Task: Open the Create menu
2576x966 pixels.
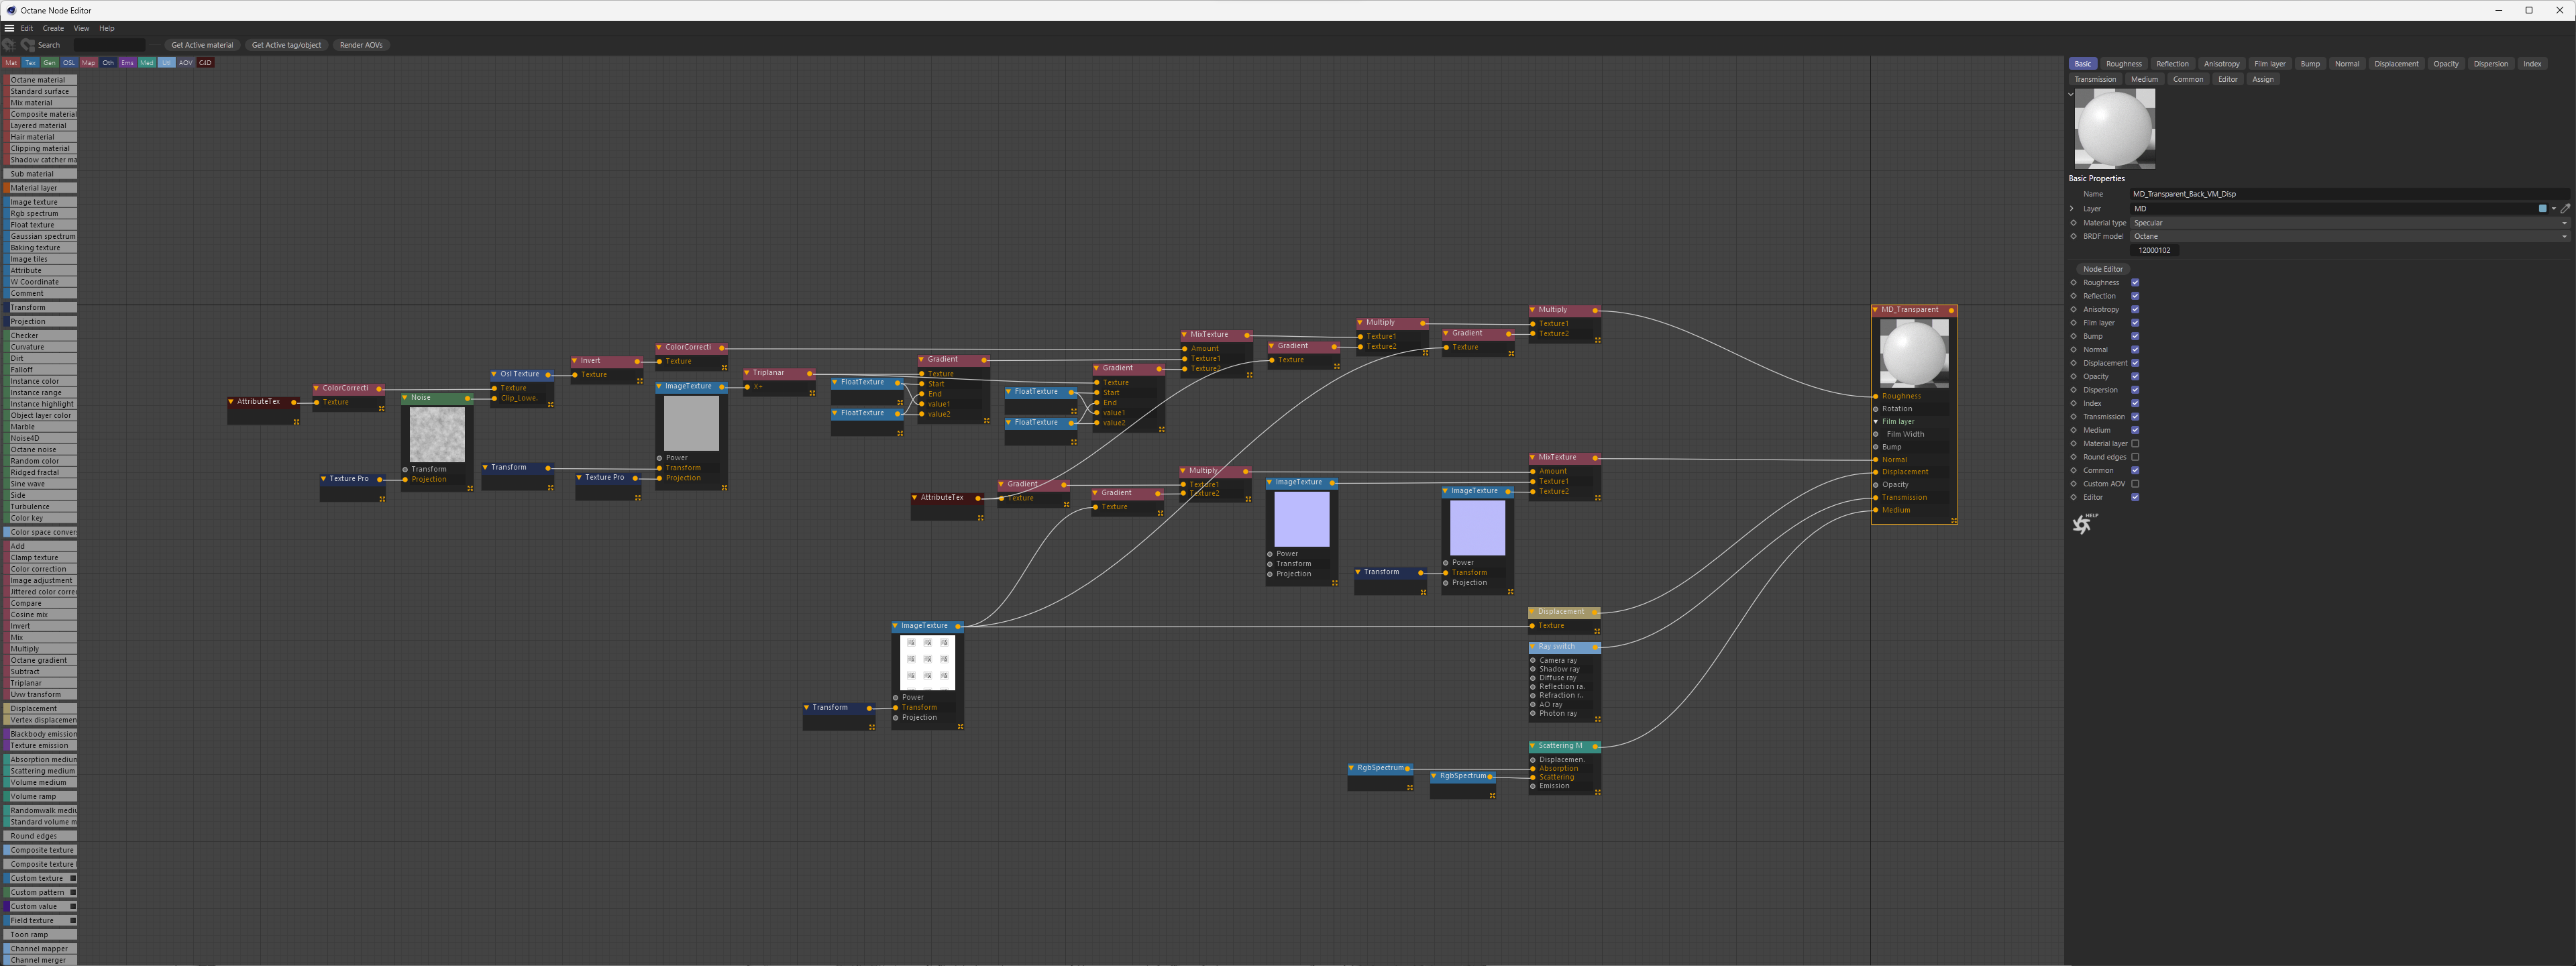Action: [x=53, y=28]
